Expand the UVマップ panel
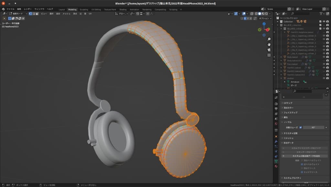The height and width of the screenshot is (187, 331). pos(288,103)
